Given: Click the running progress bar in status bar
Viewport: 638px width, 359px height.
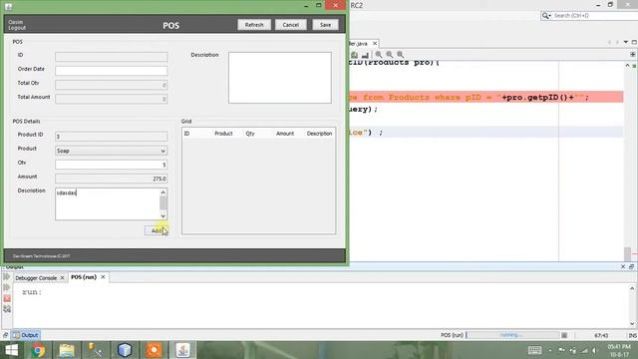Looking at the screenshot, I should 512,335.
